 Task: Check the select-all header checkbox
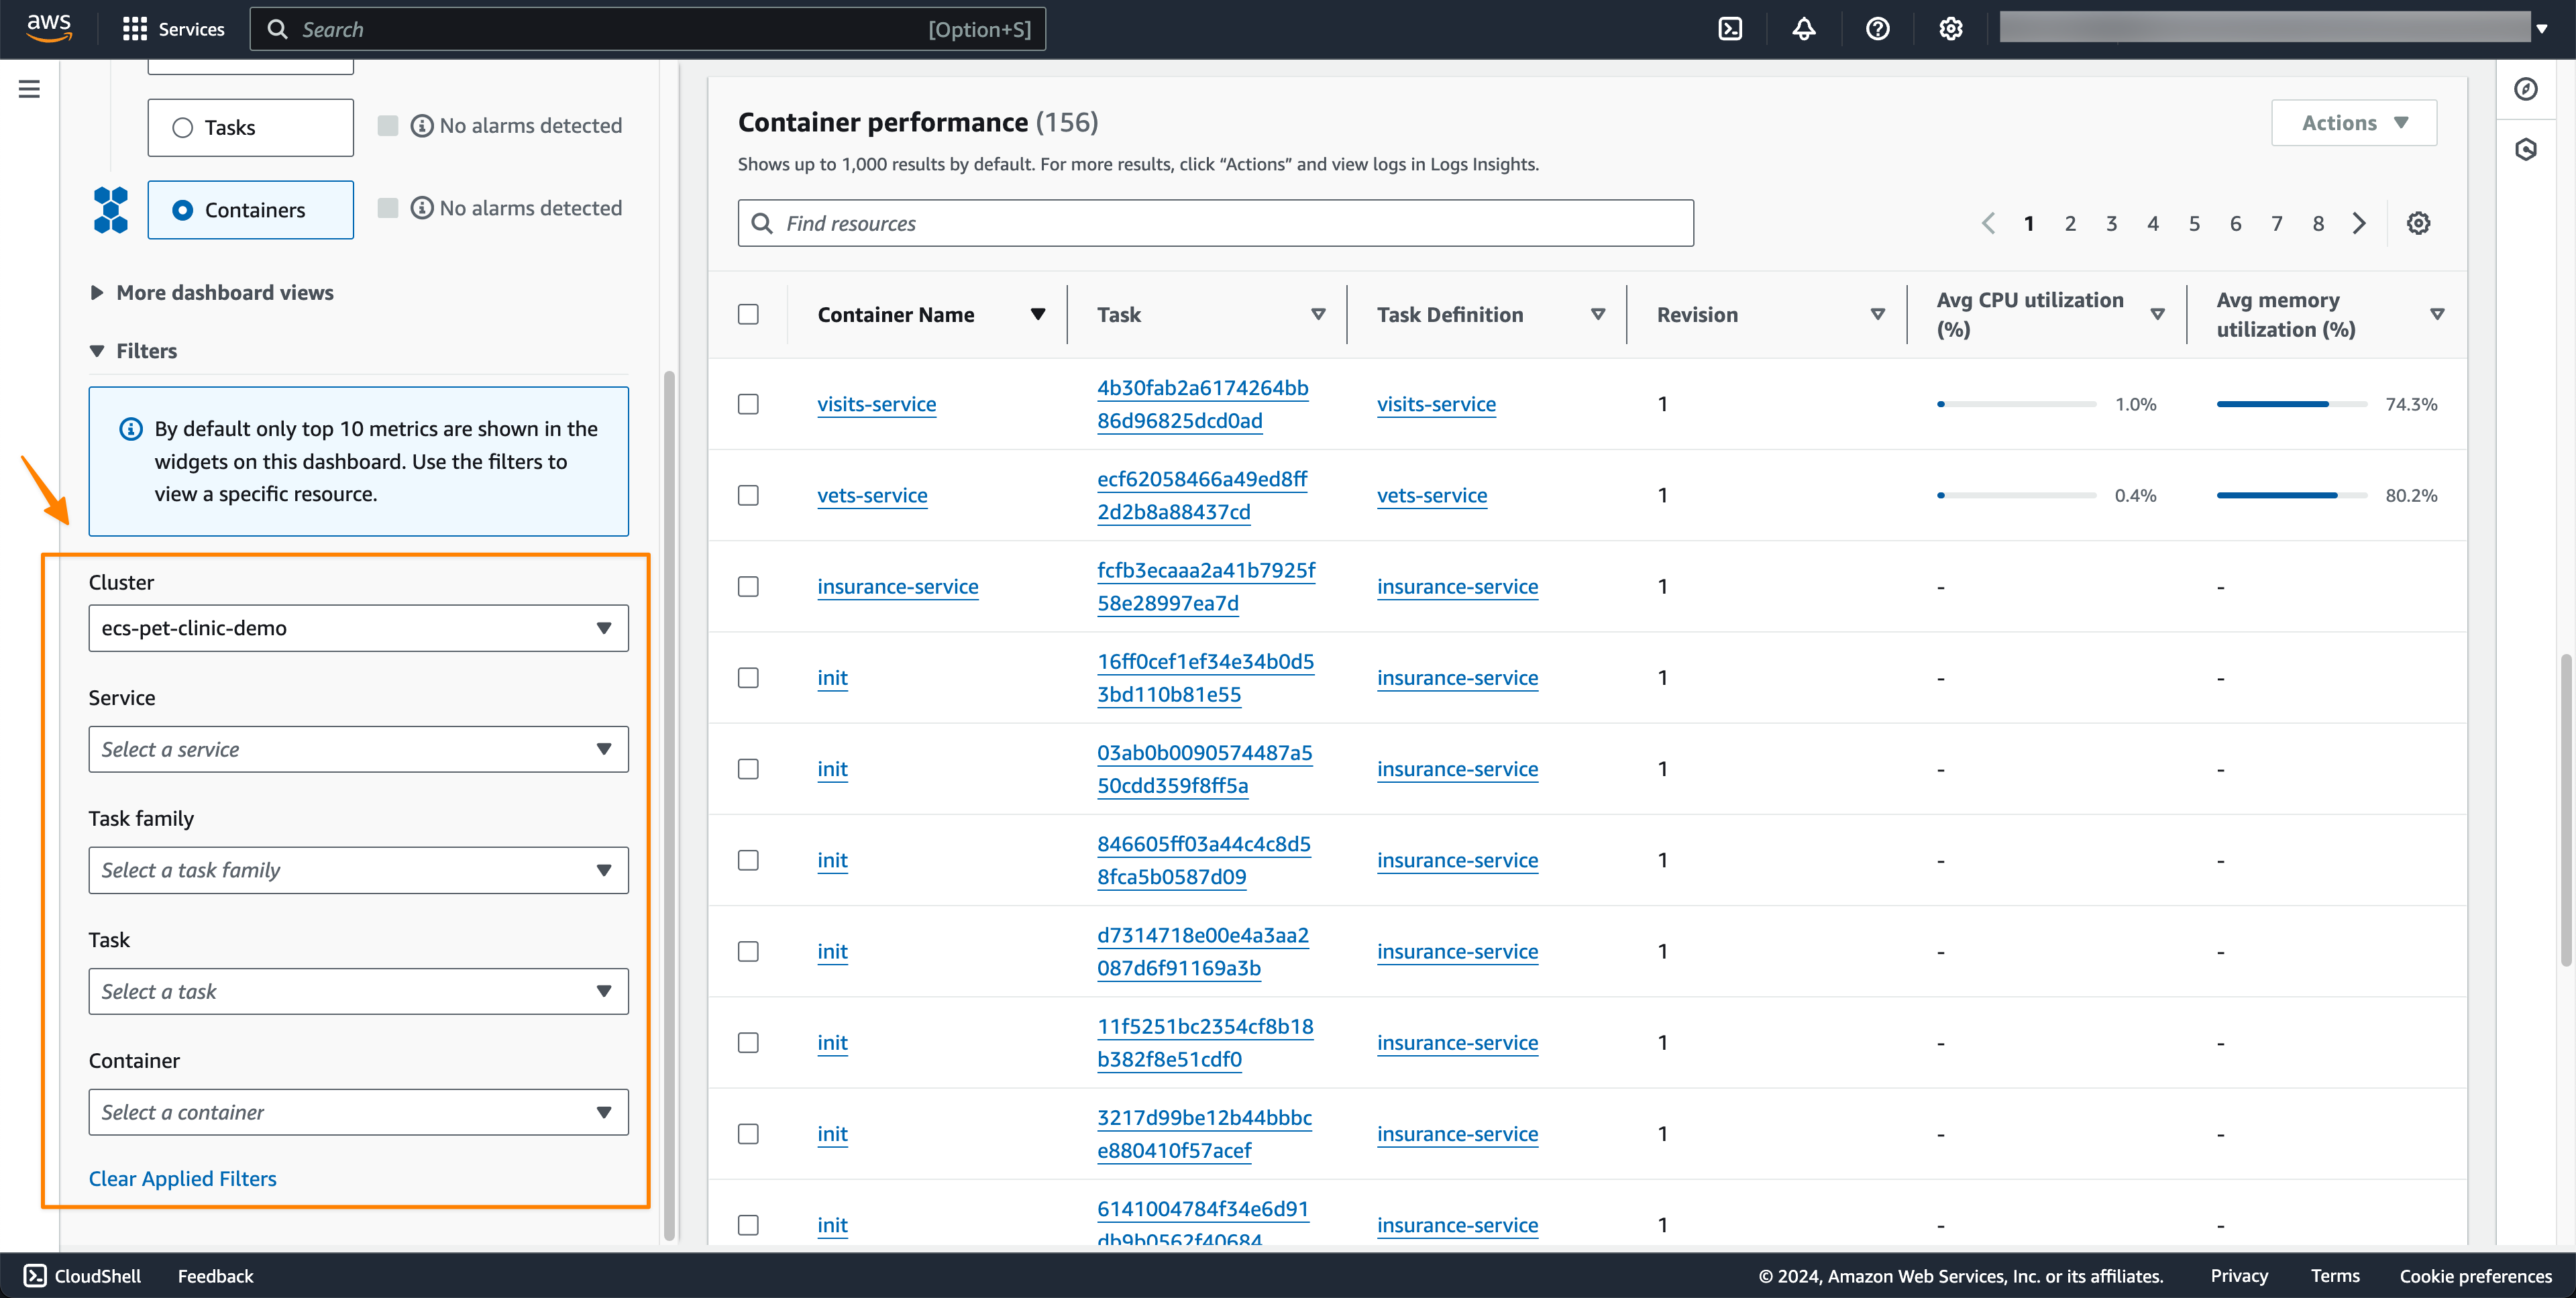[x=748, y=315]
